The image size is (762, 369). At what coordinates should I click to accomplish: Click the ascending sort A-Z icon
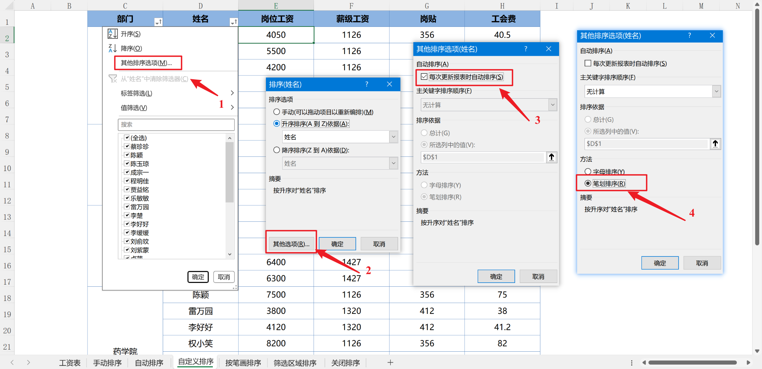112,34
